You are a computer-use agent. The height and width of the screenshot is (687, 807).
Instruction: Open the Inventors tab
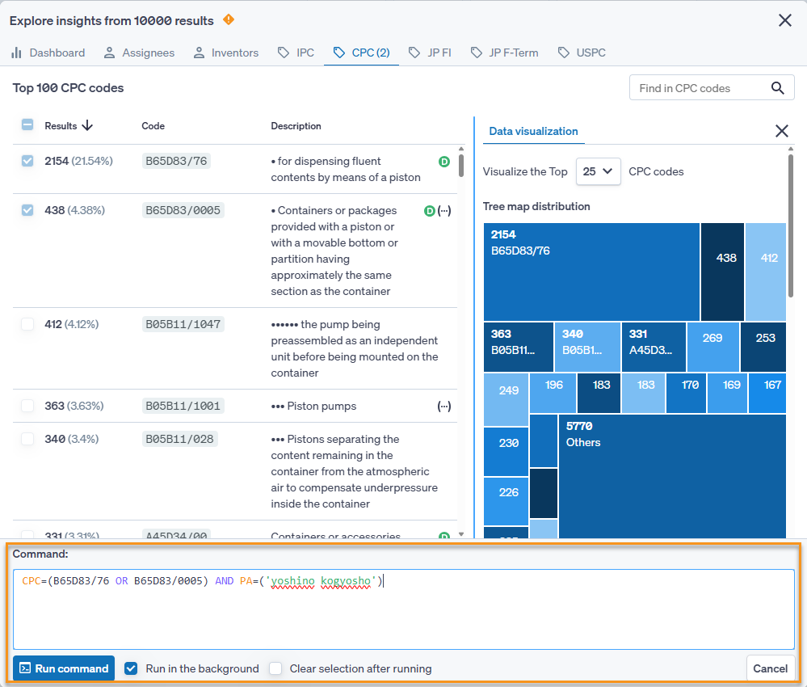tap(226, 53)
